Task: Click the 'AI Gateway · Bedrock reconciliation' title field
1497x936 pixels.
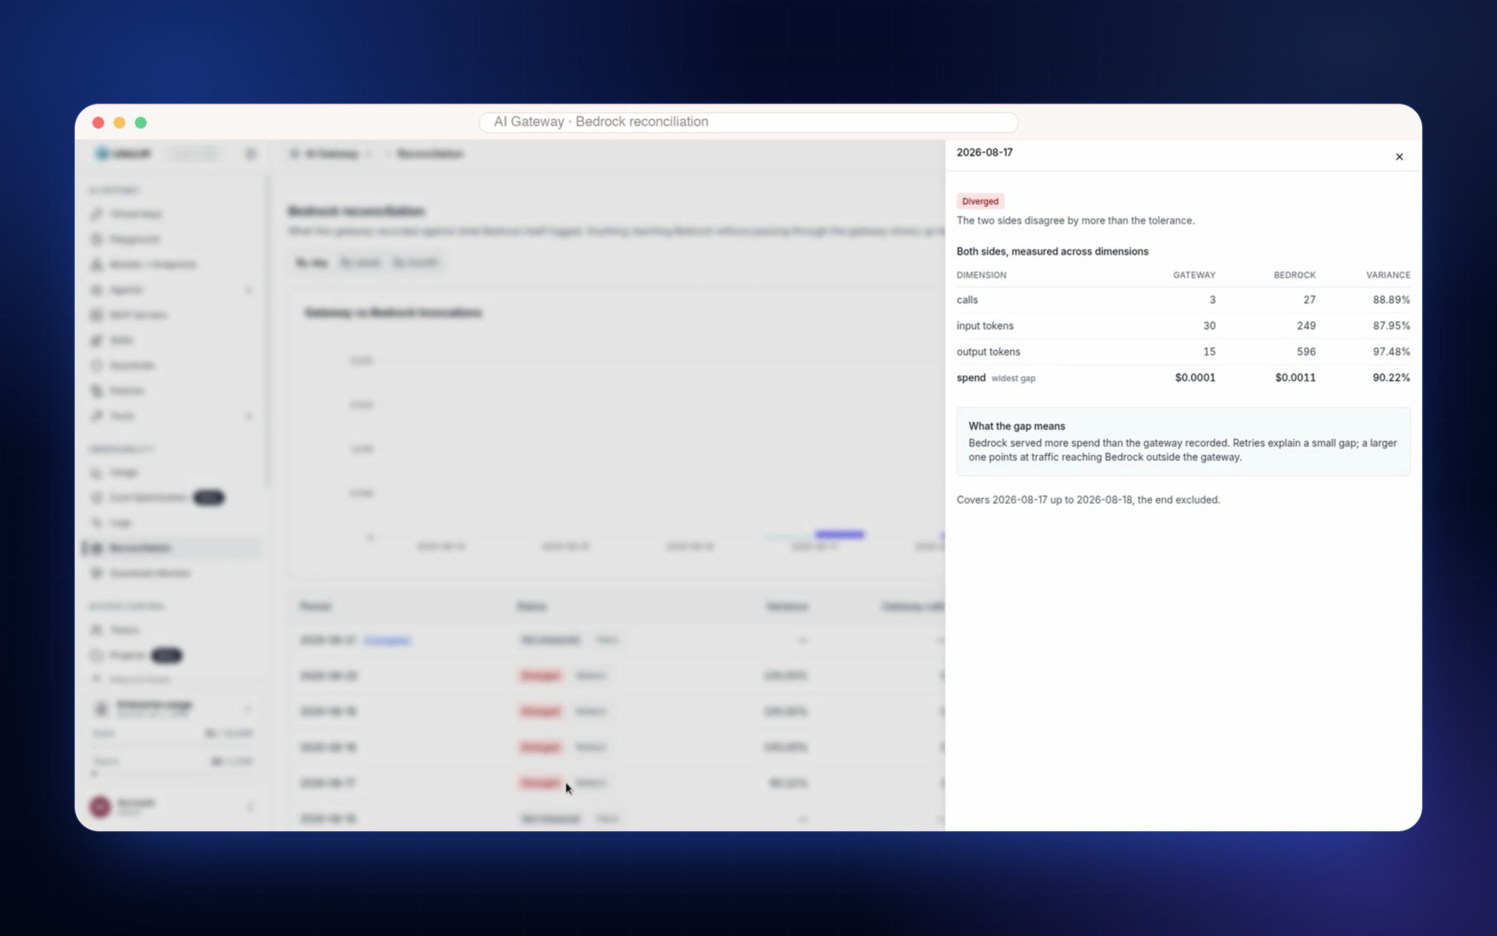Action: (x=748, y=122)
